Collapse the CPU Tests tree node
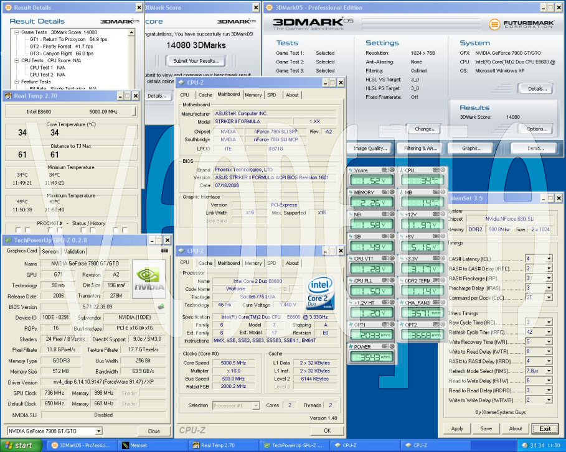Image resolution: width=566 pixels, height=452 pixels. tap(17, 60)
